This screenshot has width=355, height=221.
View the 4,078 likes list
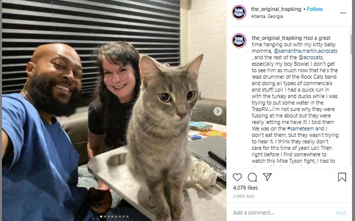pos(245,188)
